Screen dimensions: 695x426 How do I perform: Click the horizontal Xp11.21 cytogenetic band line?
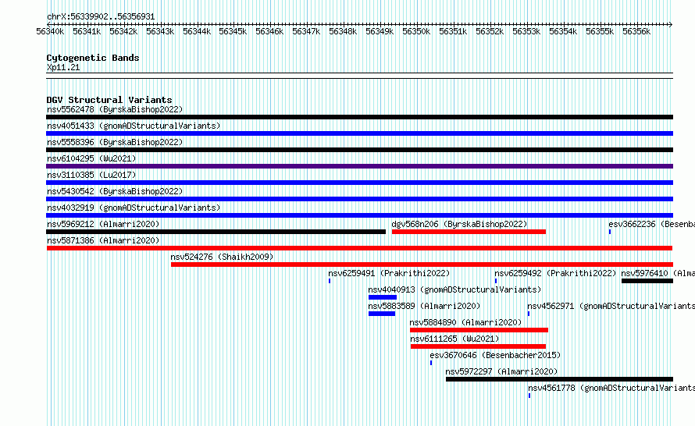coord(359,76)
